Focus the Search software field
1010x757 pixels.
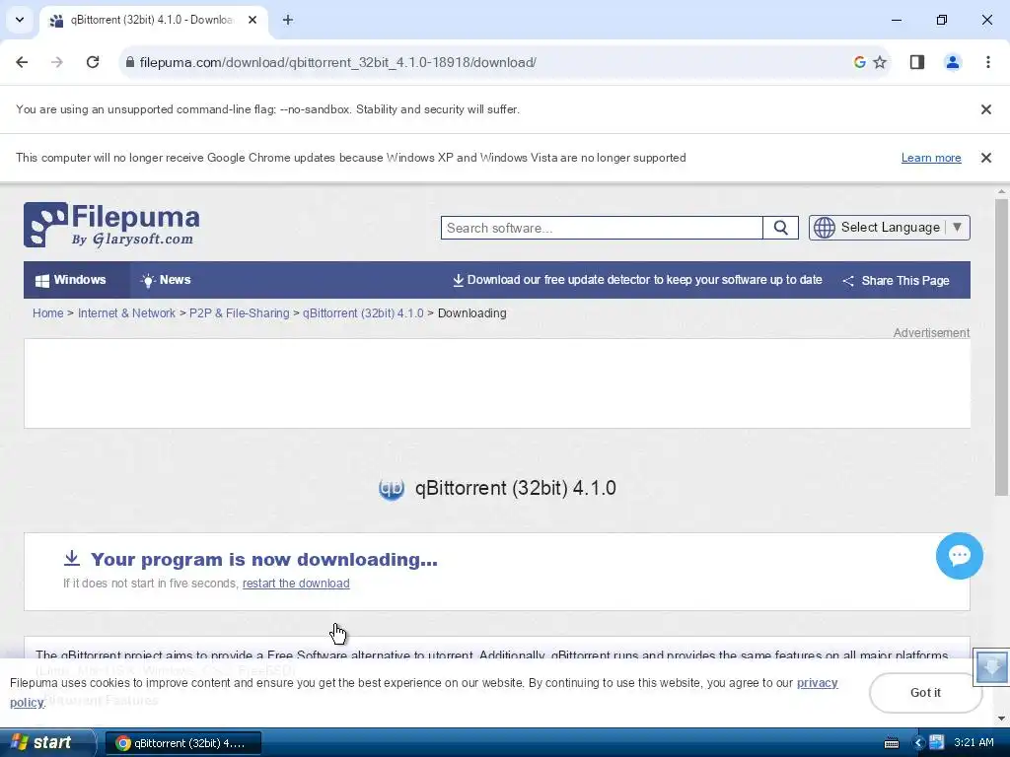[x=602, y=228]
